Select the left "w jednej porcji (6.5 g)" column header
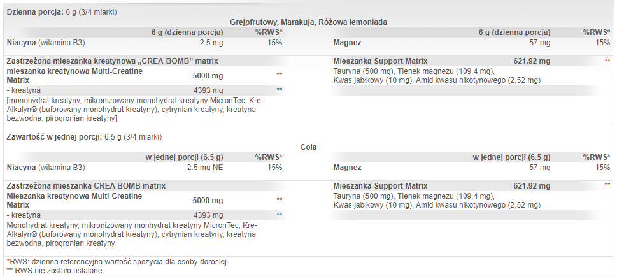 [x=184, y=157]
